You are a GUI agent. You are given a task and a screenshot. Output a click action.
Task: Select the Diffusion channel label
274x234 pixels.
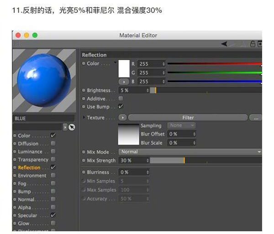click(x=28, y=144)
